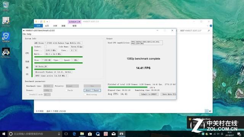This screenshot has height=137, width=244.
Task: Open the File menu in HWBOT x265 Benchmark
Action: (24, 34)
